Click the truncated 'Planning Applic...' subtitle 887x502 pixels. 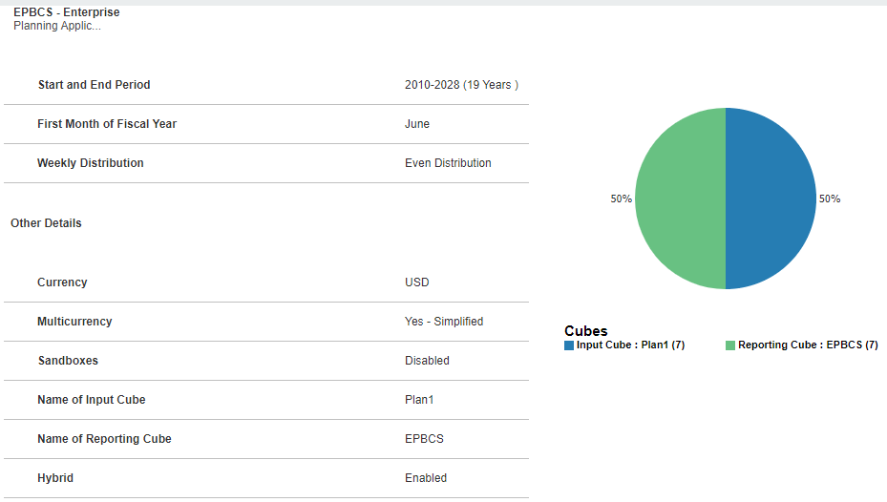pos(57,26)
